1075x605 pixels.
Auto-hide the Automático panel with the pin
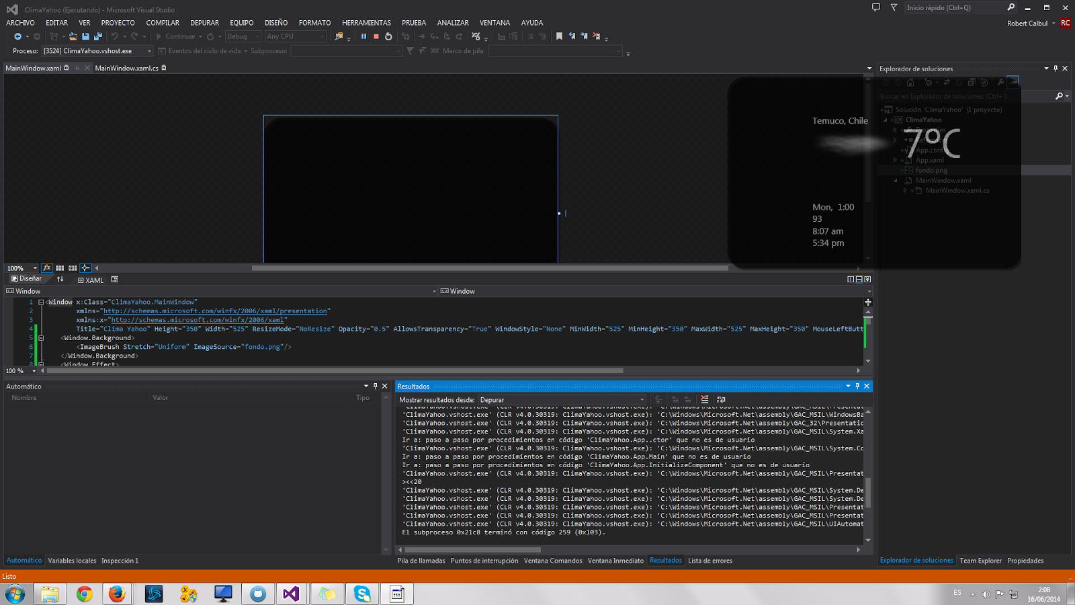pos(376,386)
